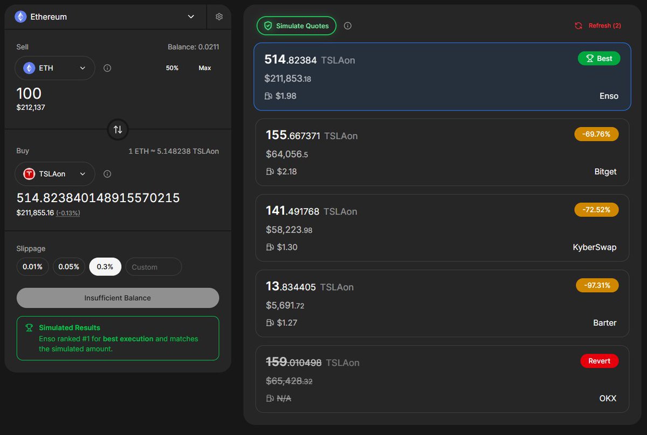Click the shield icon in Simulate Quotes
The height and width of the screenshot is (435, 647).
click(x=268, y=26)
